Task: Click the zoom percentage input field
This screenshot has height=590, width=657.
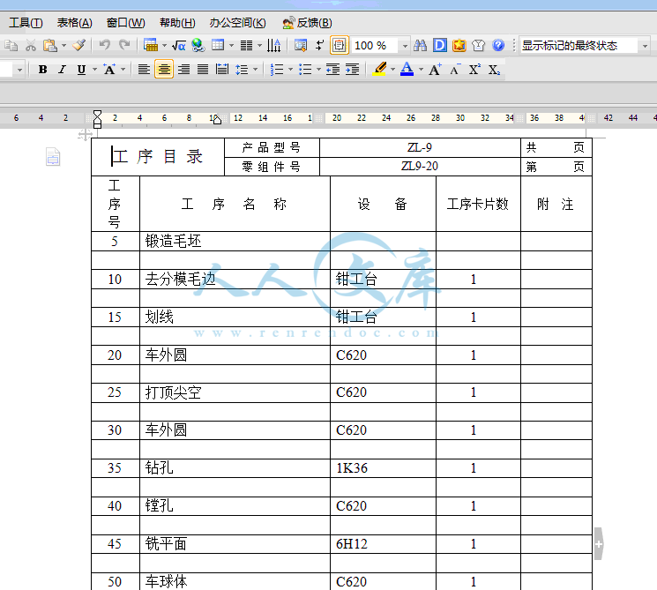Action: [x=375, y=46]
